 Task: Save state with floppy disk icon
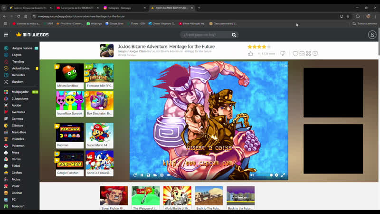pos(148,175)
